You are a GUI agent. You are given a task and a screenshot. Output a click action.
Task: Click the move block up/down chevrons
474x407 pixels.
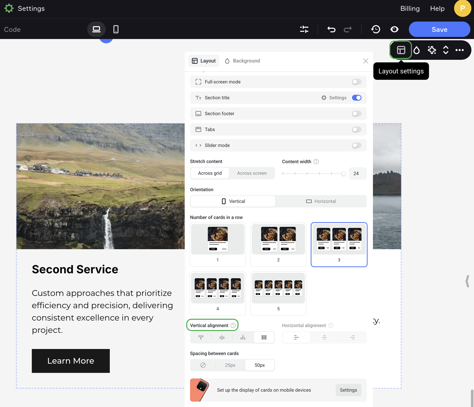(446, 50)
